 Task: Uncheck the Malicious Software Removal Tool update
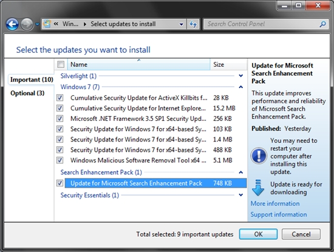click(60, 160)
